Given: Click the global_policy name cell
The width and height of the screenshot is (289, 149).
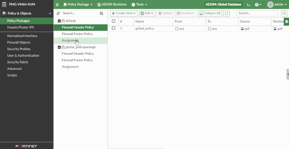Looking at the screenshot, I should pos(153,29).
